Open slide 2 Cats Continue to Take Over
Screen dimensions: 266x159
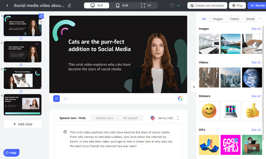click(23, 52)
